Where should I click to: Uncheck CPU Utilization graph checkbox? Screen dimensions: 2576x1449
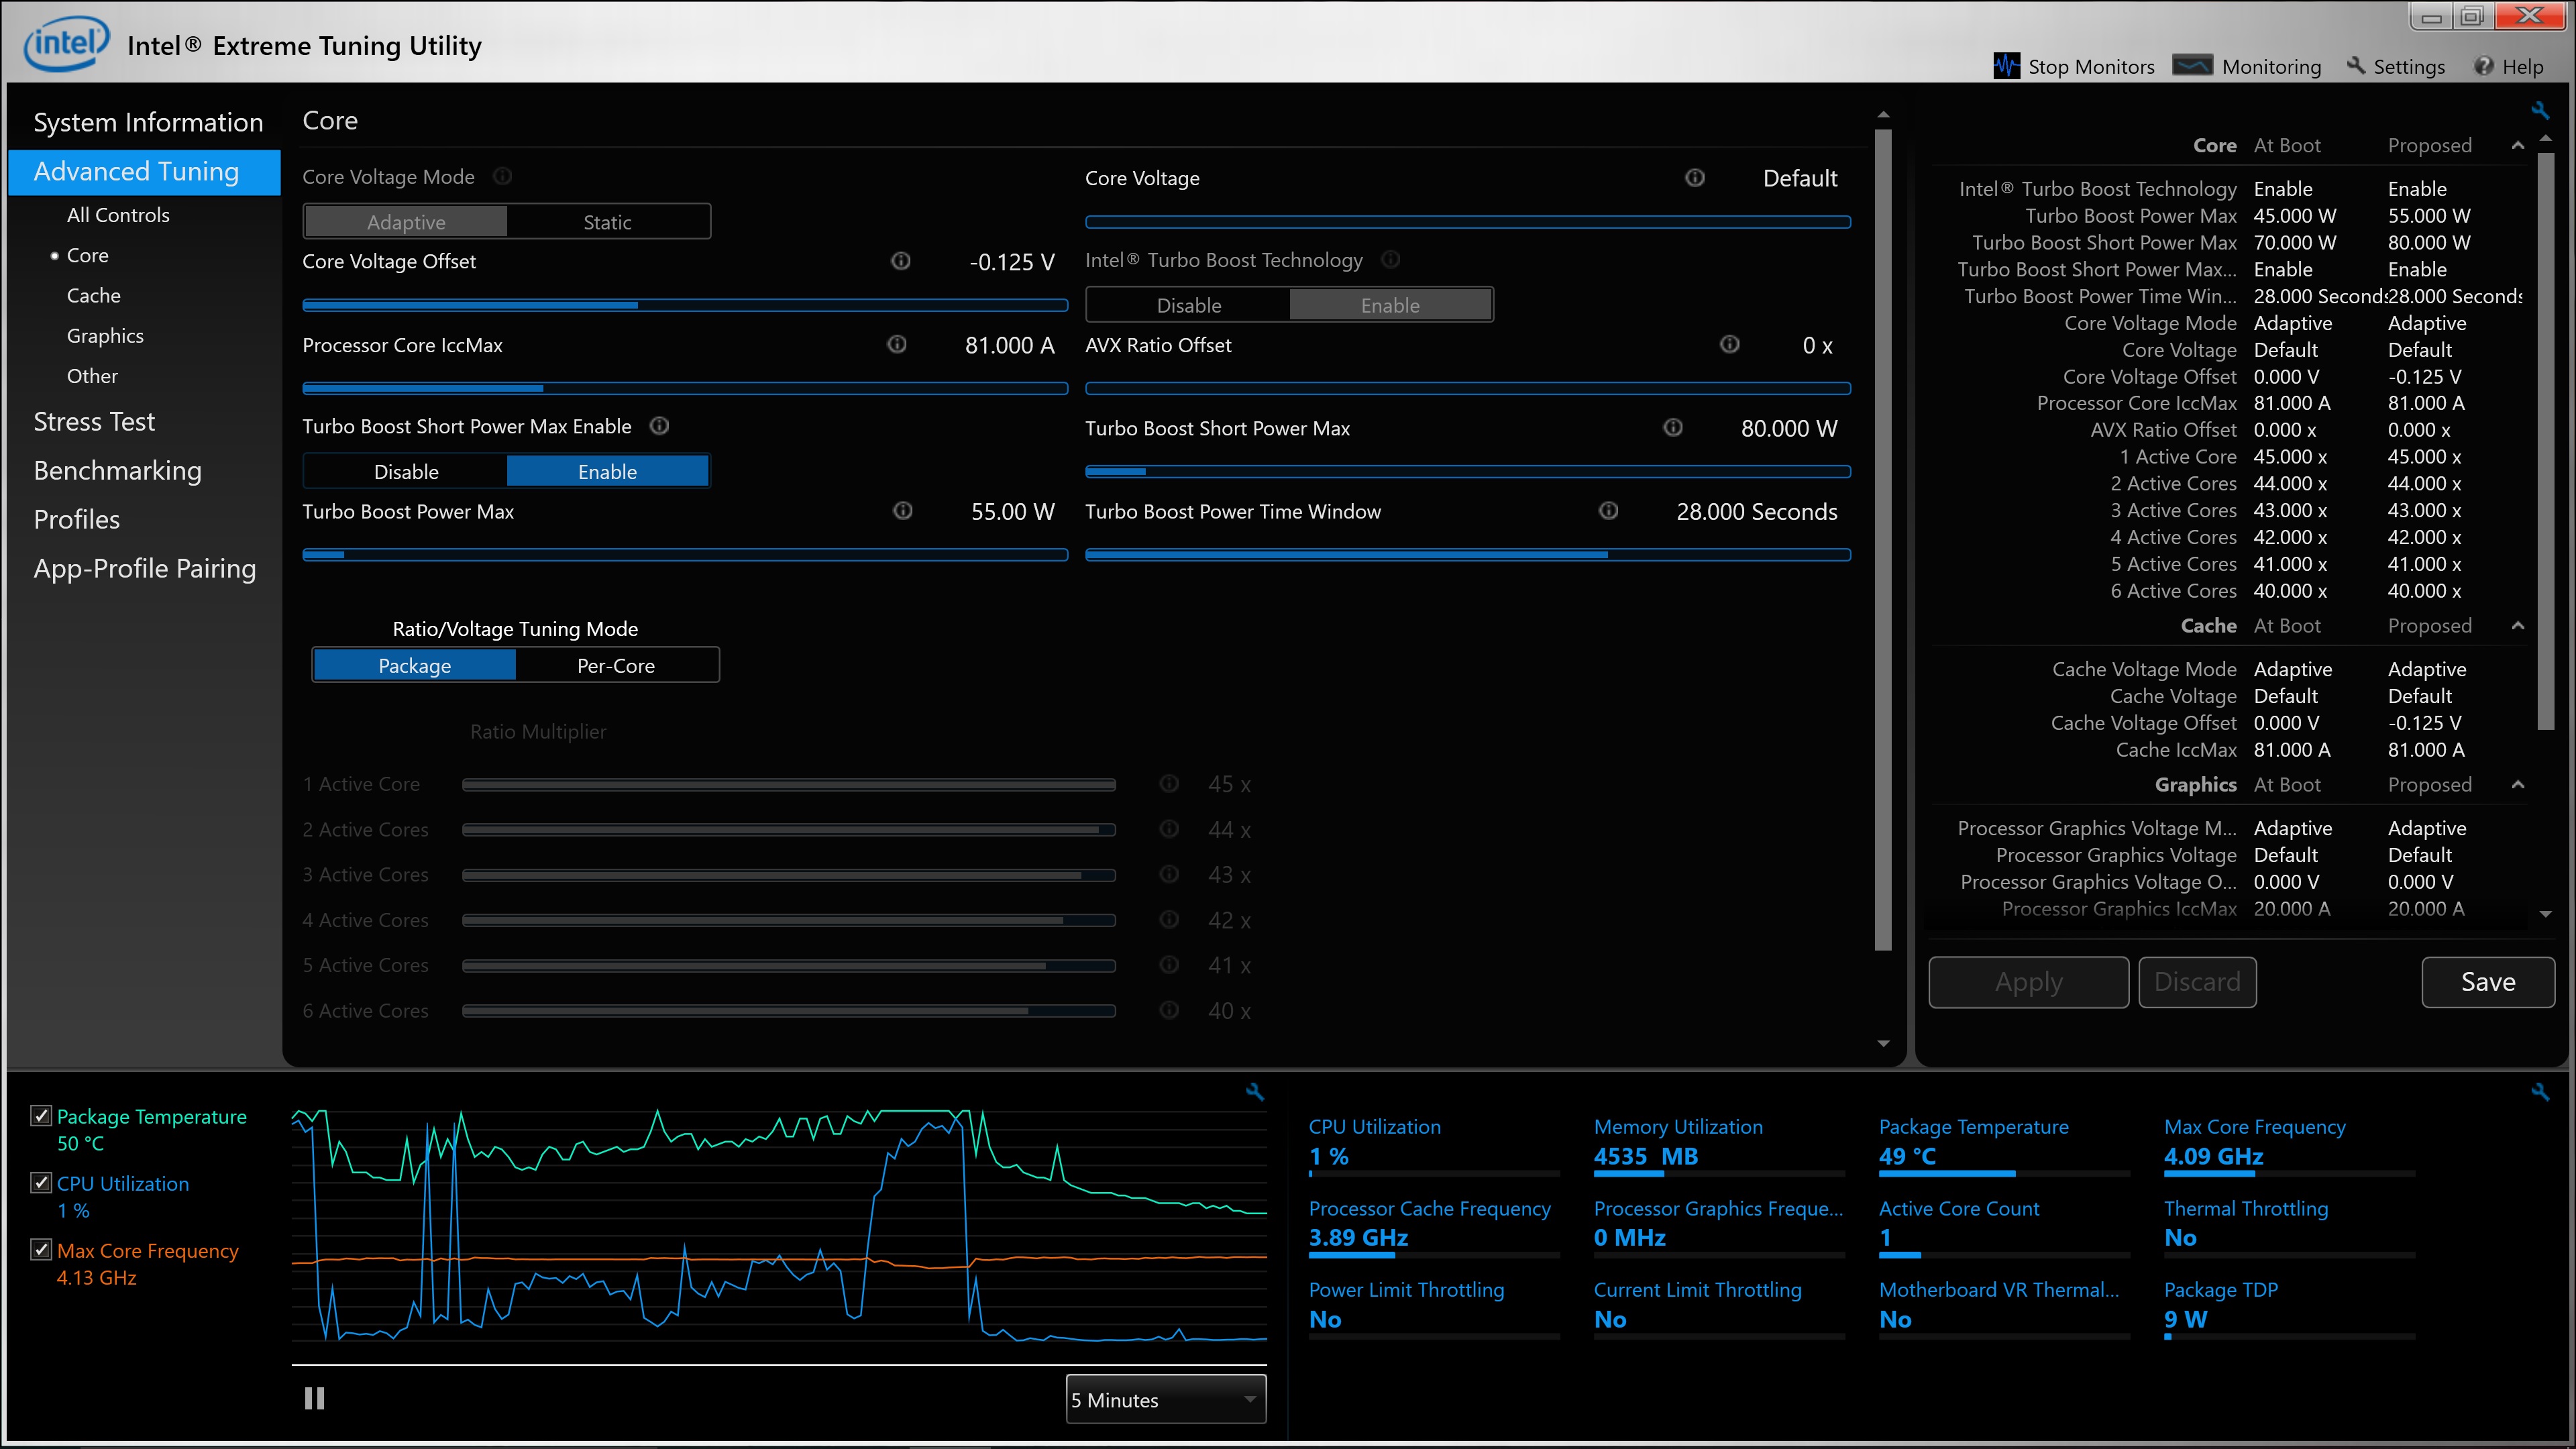(x=41, y=1183)
